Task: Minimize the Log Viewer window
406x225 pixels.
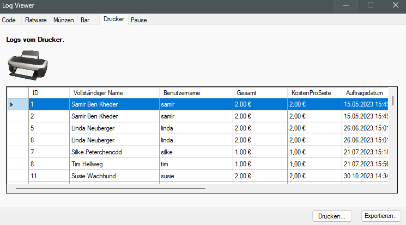Action: (x=346, y=5)
